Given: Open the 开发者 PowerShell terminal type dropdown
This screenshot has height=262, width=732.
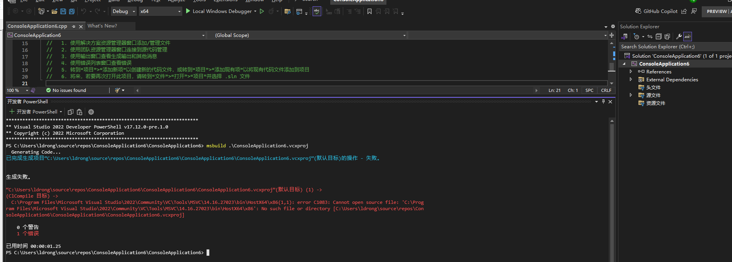Looking at the screenshot, I should tap(61, 112).
